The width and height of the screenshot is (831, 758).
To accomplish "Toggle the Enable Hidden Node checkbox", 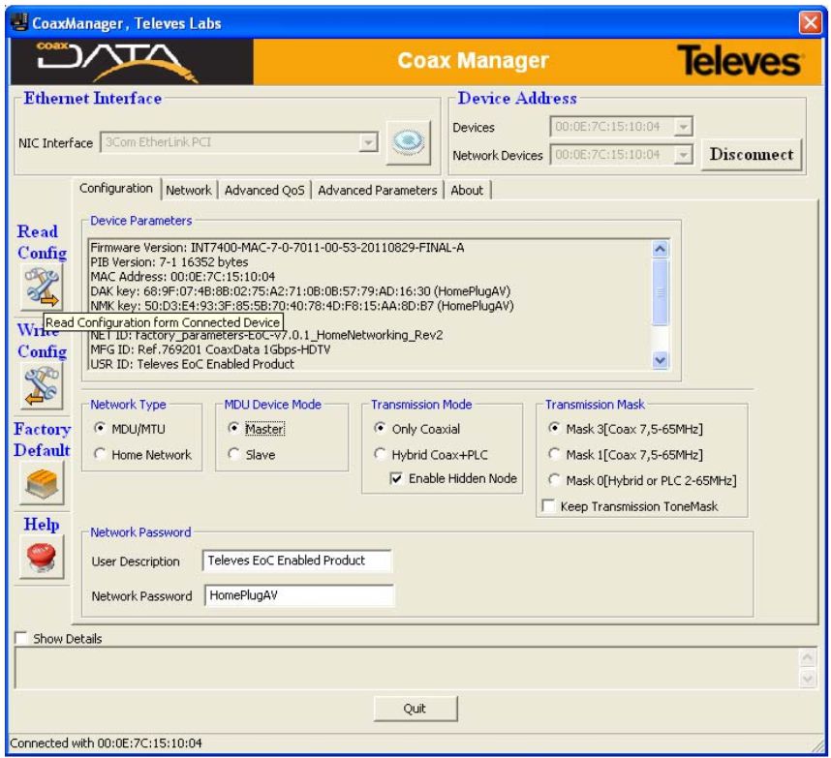I will pos(396,479).
